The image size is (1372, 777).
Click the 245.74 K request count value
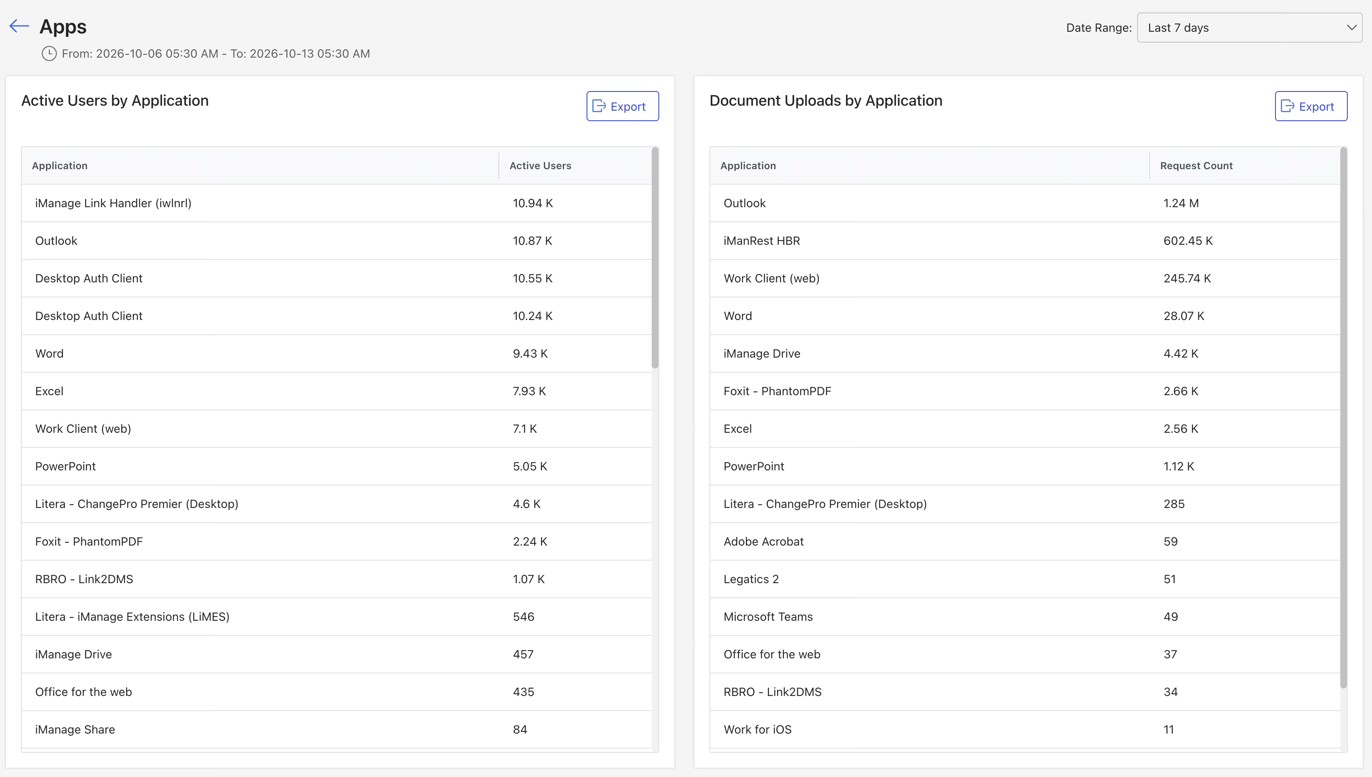click(x=1187, y=279)
